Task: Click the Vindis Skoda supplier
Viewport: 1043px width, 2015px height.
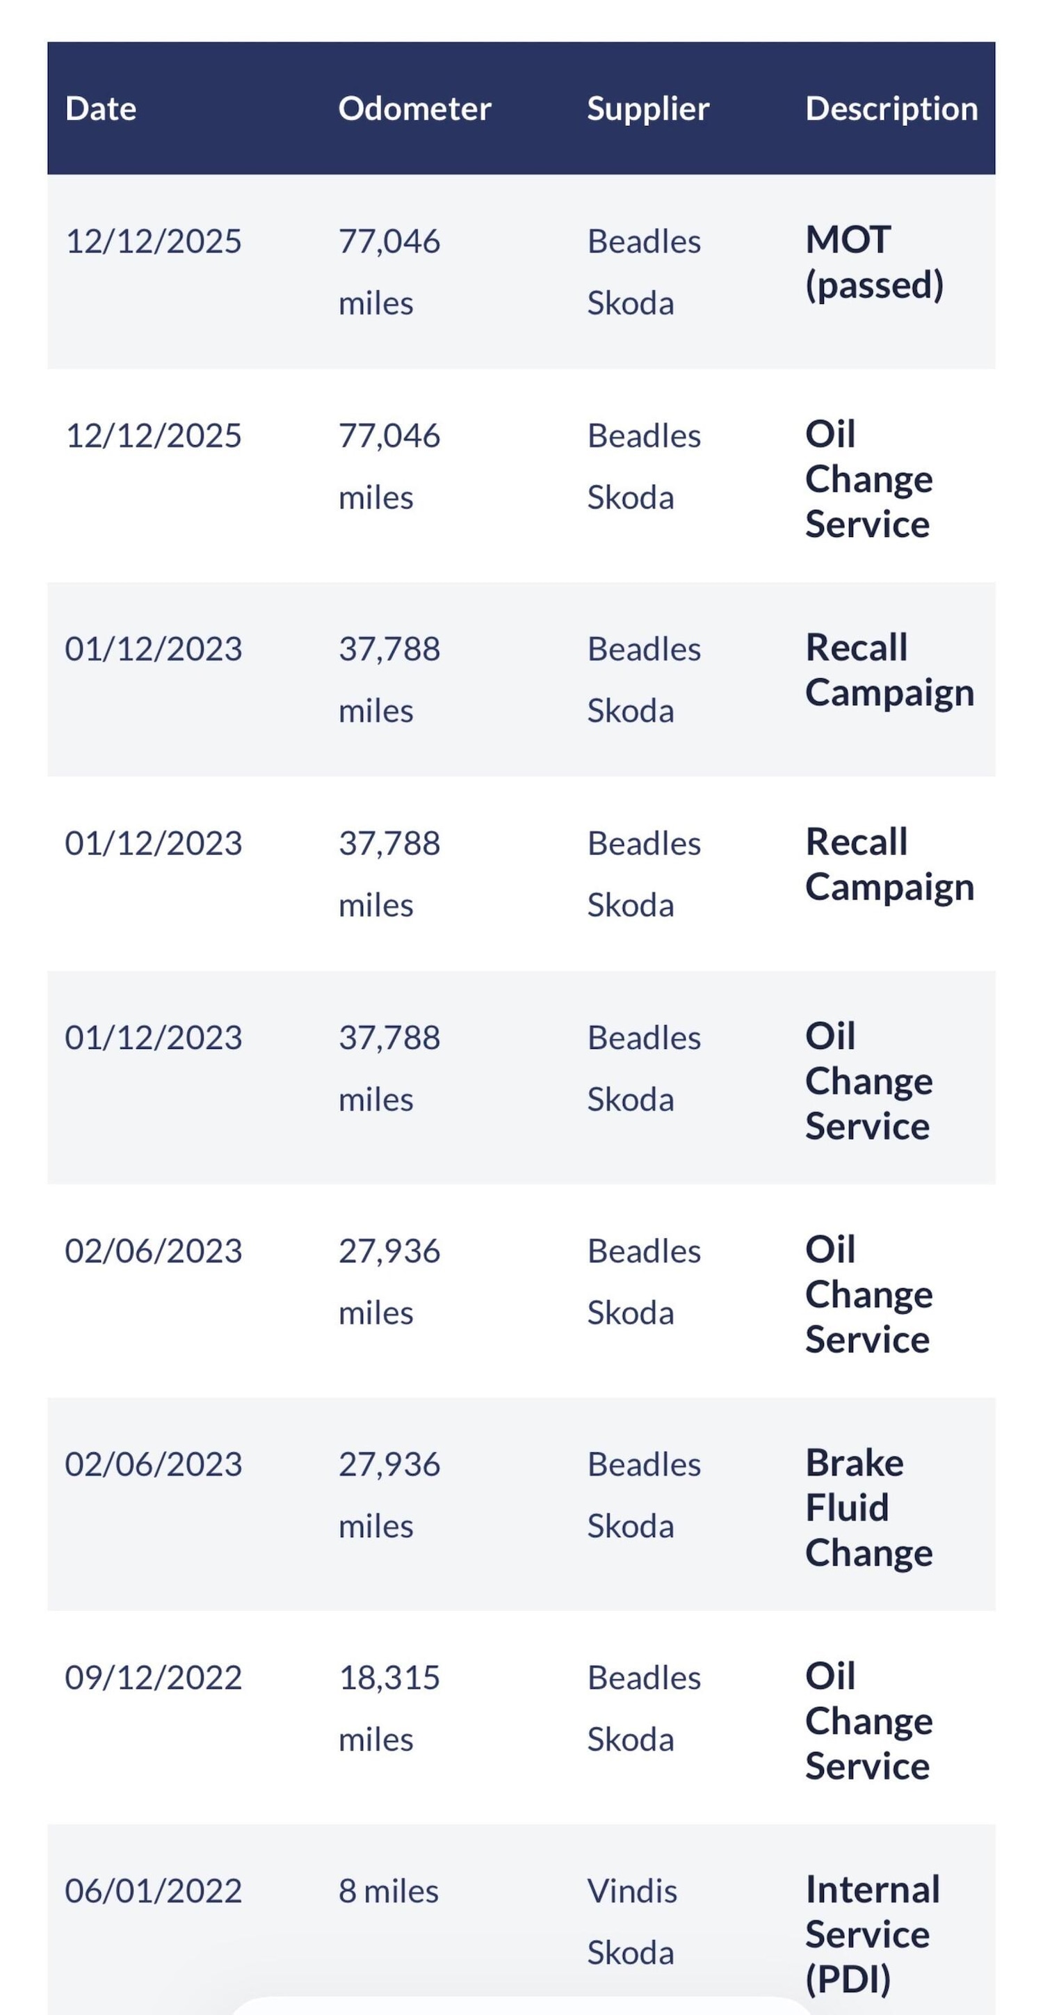Action: point(632,1921)
